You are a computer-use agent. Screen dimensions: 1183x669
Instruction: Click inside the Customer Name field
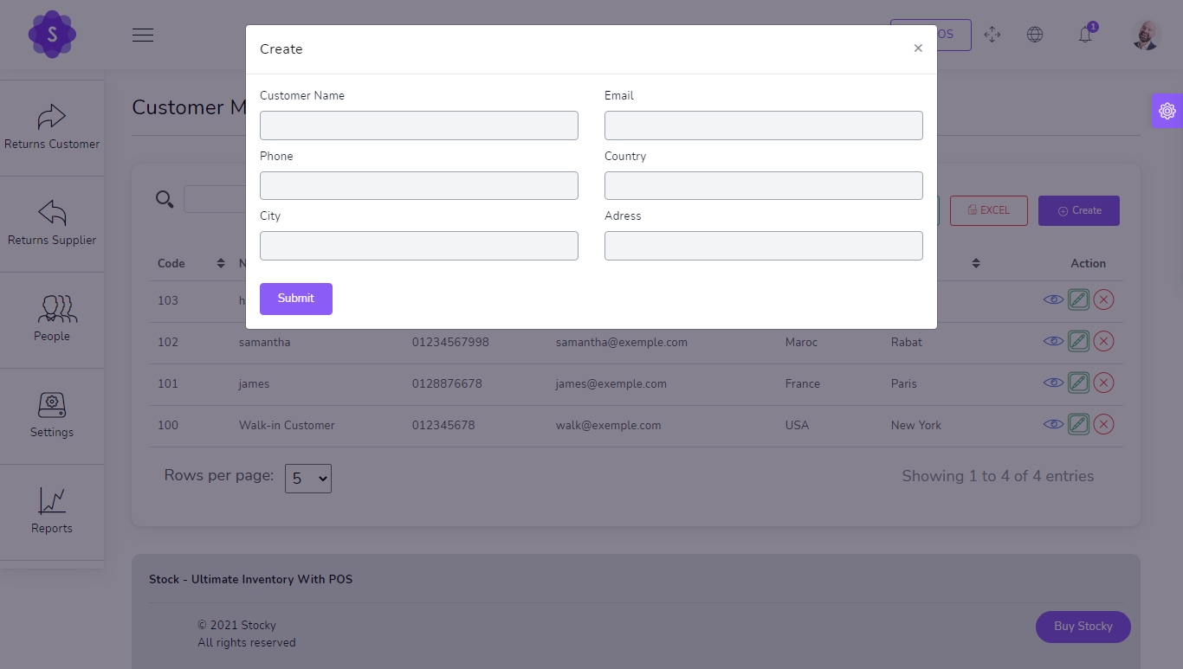click(x=418, y=125)
